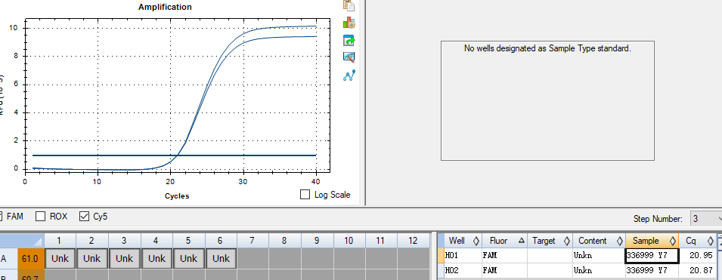This screenshot has width=722, height=280.
Task: Click the export chart window arrow icon
Action: (x=349, y=40)
